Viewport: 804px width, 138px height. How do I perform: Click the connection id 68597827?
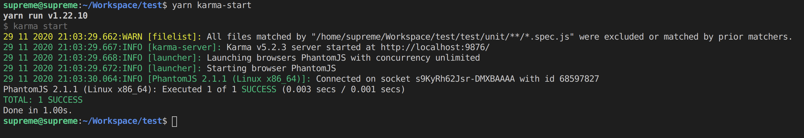click(579, 79)
